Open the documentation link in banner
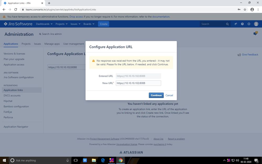The width and height of the screenshot is (262, 164). [x=161, y=17]
